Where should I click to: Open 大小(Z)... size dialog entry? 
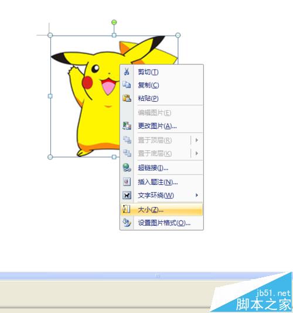[162, 209]
